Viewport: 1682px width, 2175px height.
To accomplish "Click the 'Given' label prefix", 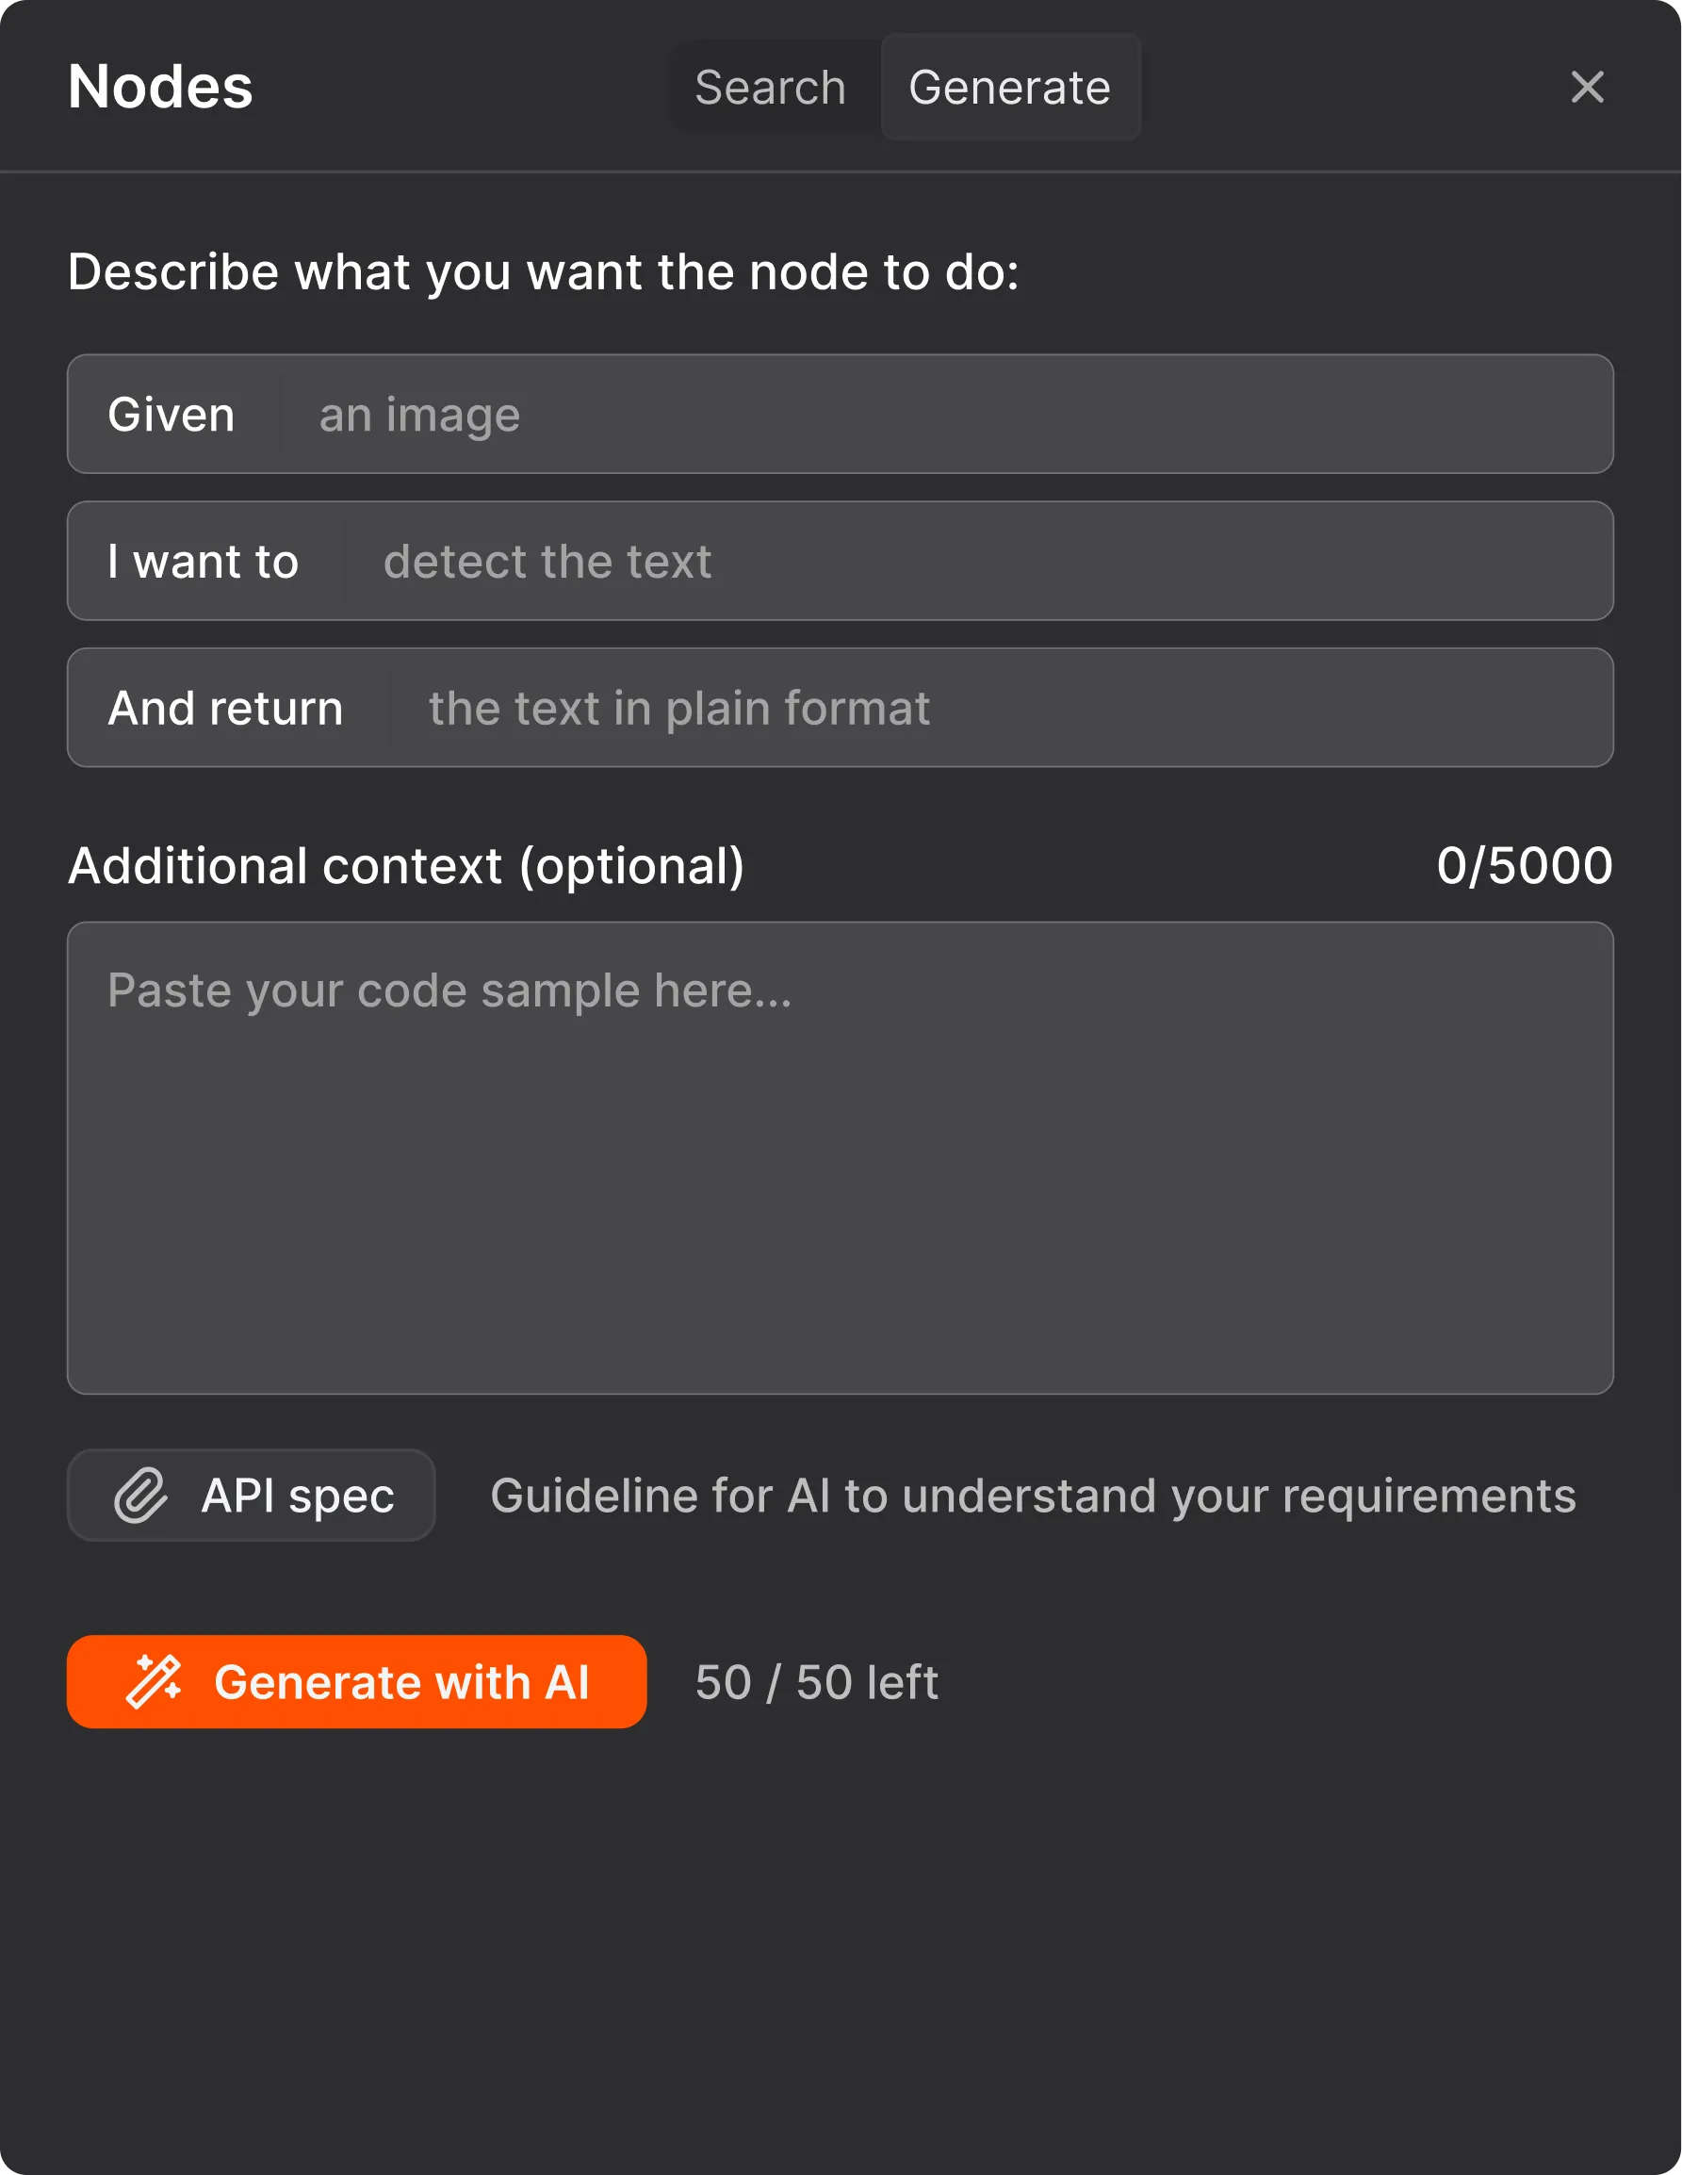I will [172, 415].
